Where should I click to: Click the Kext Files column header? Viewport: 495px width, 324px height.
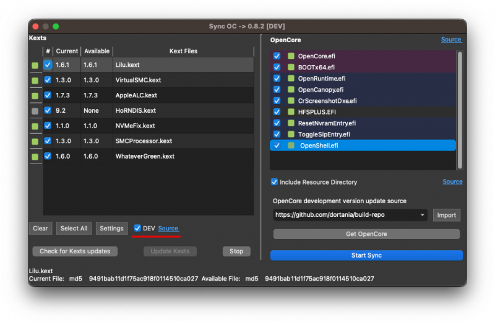(183, 51)
